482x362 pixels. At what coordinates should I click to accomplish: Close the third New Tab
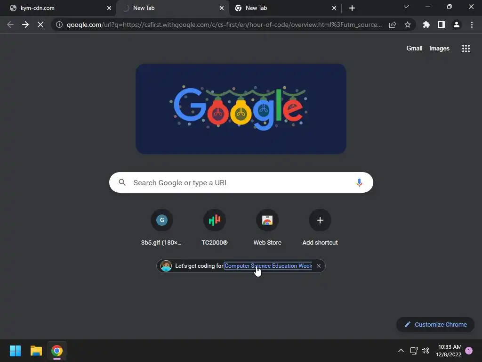point(334,8)
